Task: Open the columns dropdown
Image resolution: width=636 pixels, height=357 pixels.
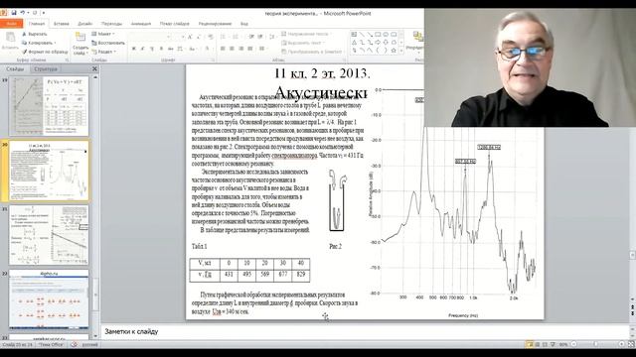Action: tap(262, 49)
